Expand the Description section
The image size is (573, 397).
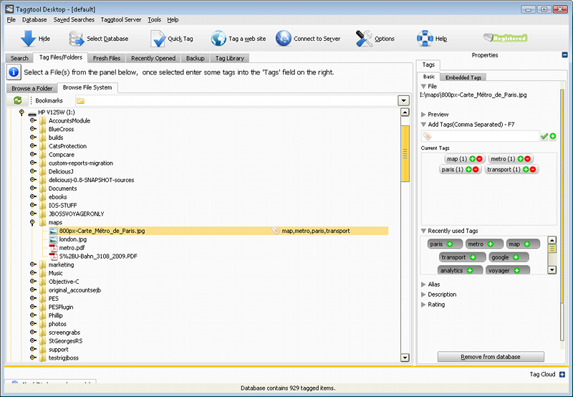tap(423, 295)
